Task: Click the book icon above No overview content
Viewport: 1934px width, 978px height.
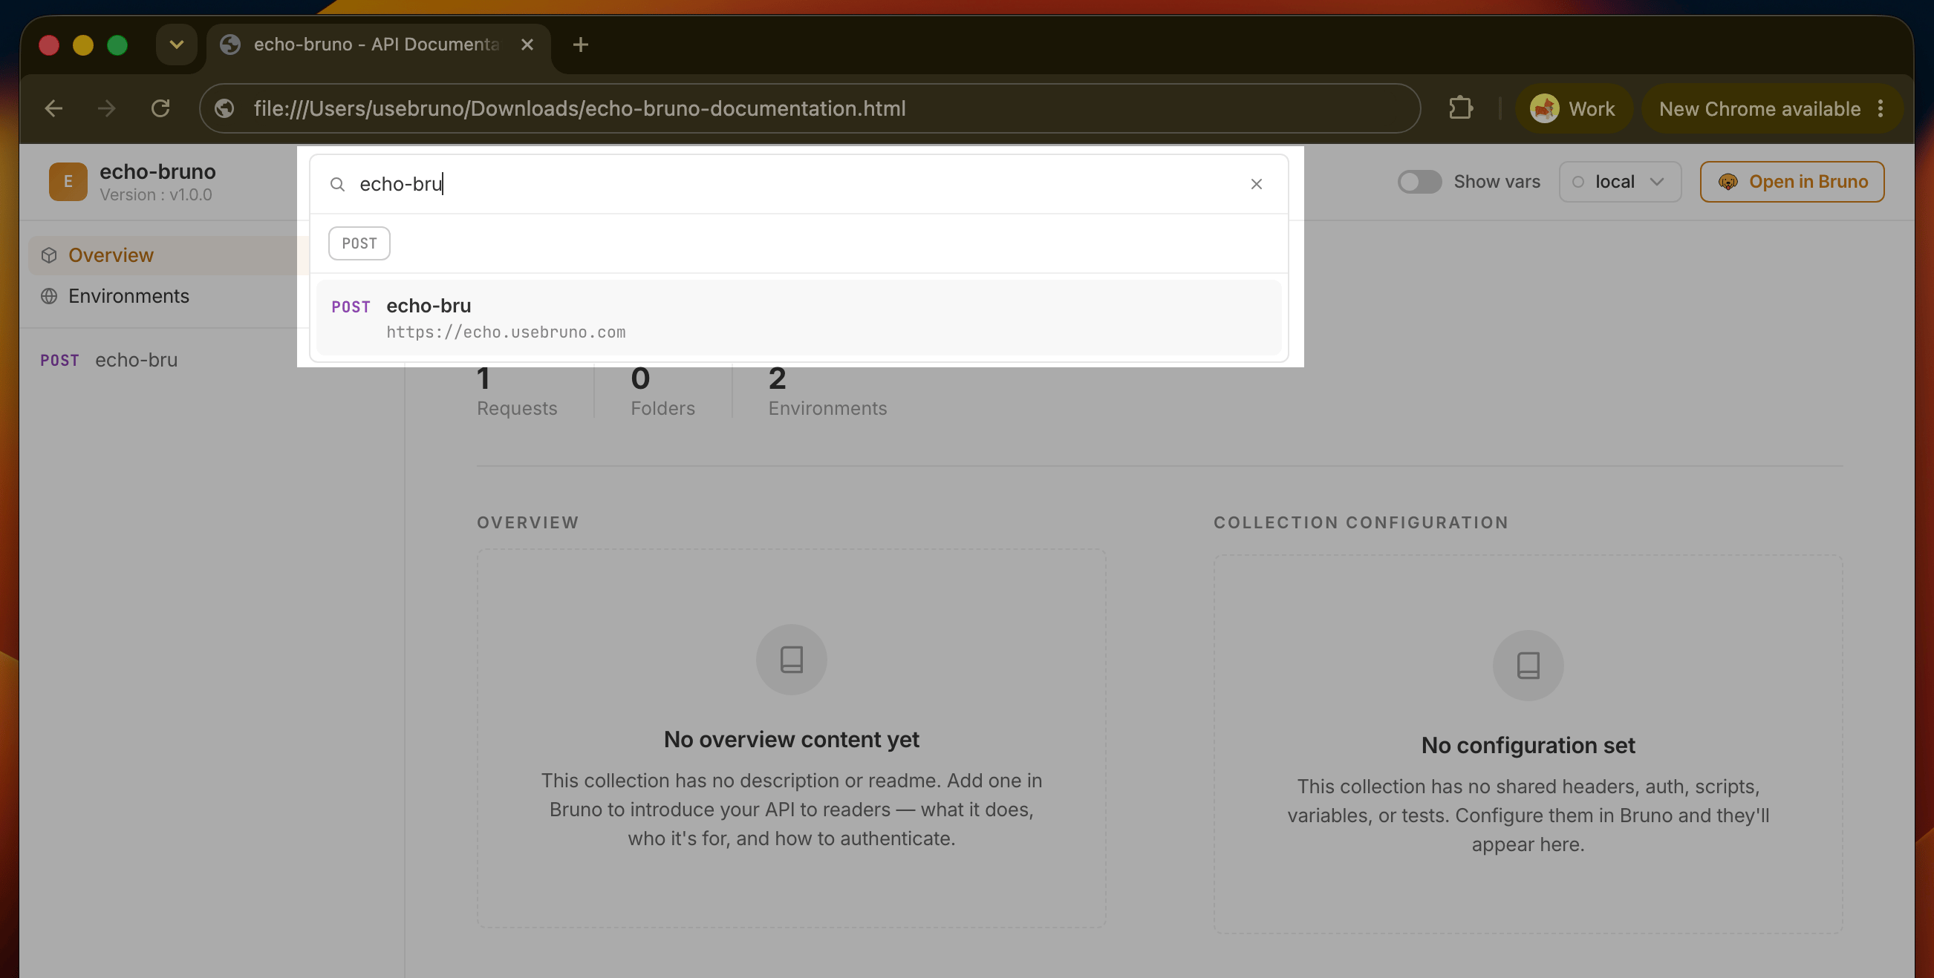Action: [x=791, y=659]
